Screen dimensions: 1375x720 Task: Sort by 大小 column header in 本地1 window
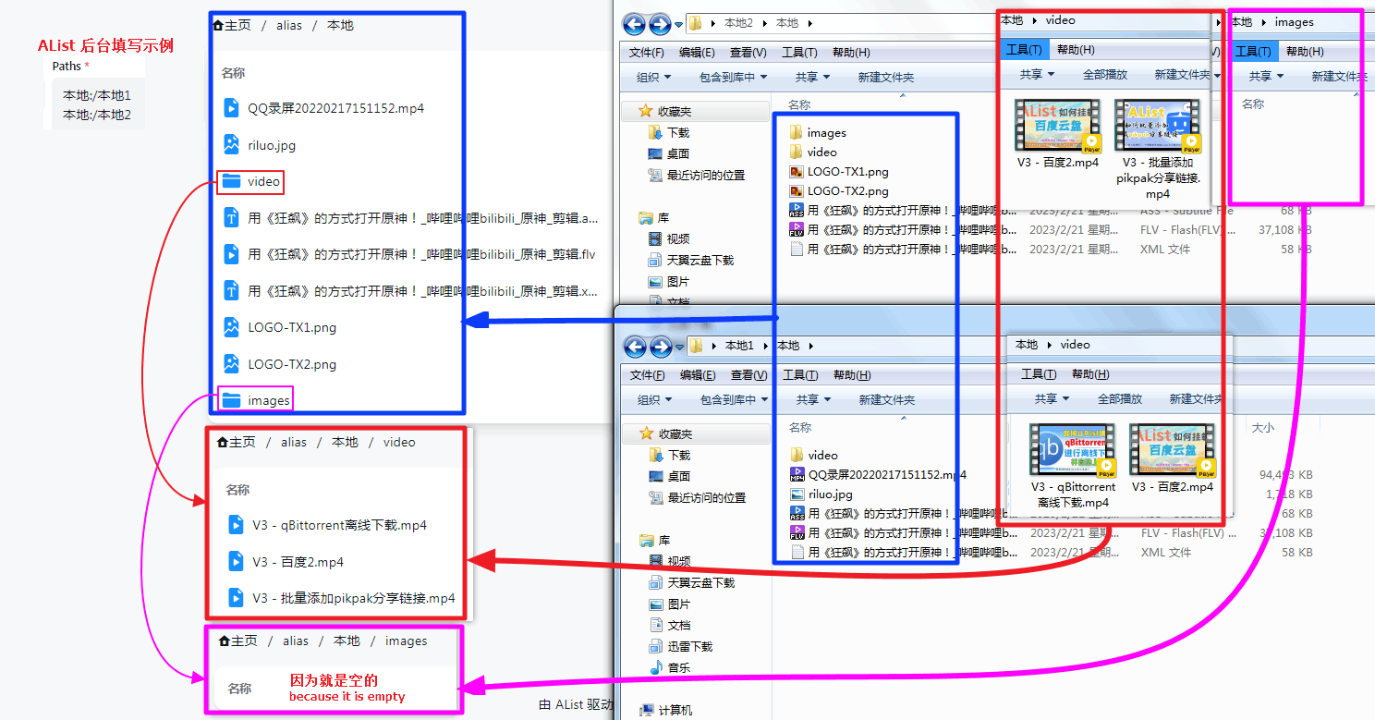pos(1262,428)
